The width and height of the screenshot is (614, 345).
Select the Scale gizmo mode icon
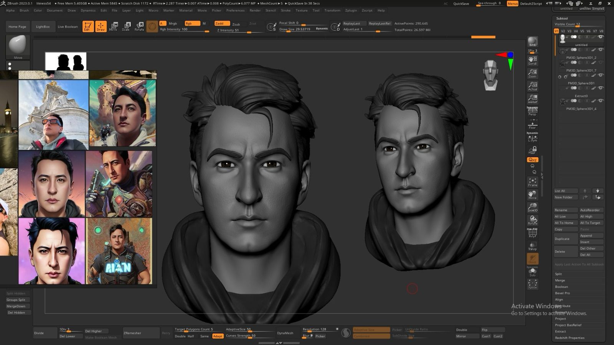point(126,26)
